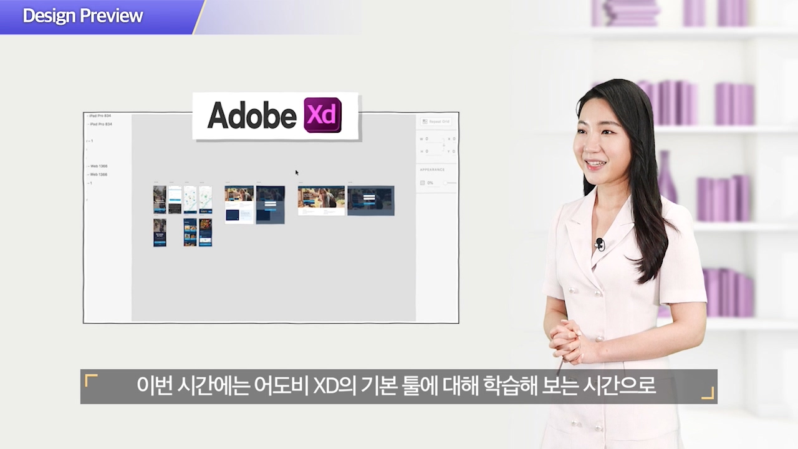The height and width of the screenshot is (449, 798).
Task: Click the Adobe Xd logo icon
Action: (323, 115)
